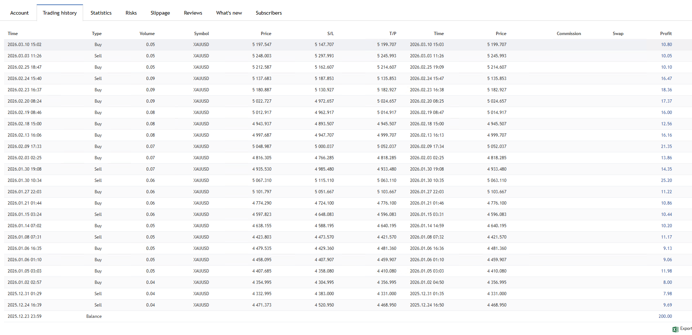Show the Subscribers tab
The image size is (692, 335).
269,13
